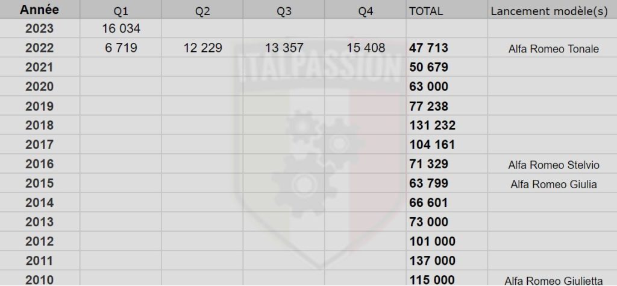617x286 pixels.
Task: Select the Alfa Romeo Tonale cell
Action: [x=553, y=48]
